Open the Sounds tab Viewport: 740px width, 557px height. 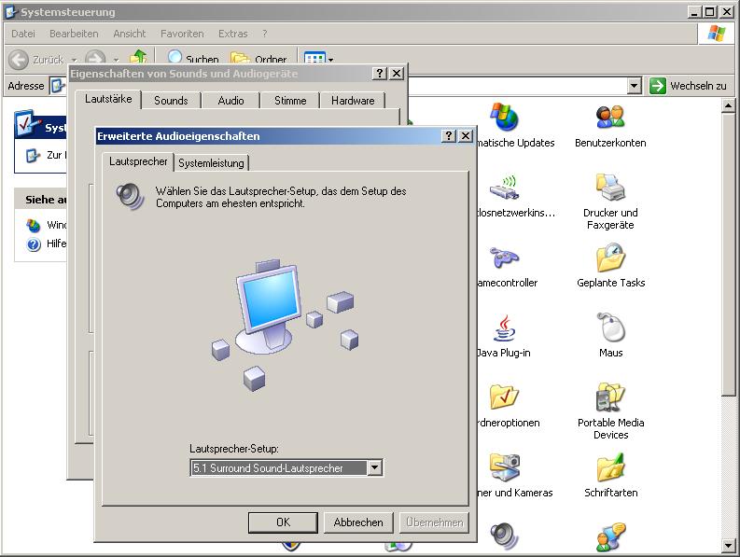point(171,101)
